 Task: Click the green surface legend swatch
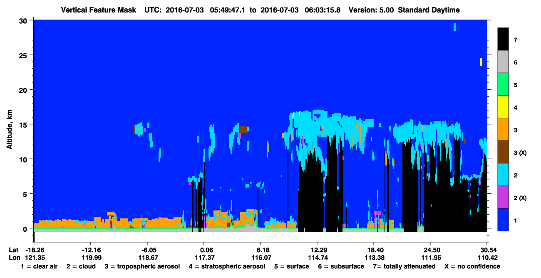click(503, 85)
